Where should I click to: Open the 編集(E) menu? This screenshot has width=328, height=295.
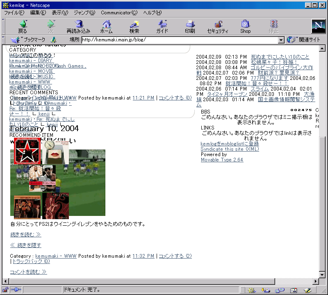pos(38,13)
